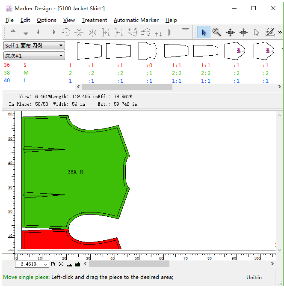Click the bracket with crossed arrow icon
This screenshot has width=284, height=290.
119,33
